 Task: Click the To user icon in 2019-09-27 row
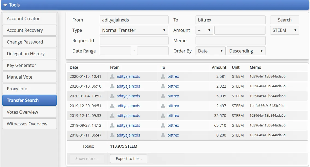click(x=163, y=125)
